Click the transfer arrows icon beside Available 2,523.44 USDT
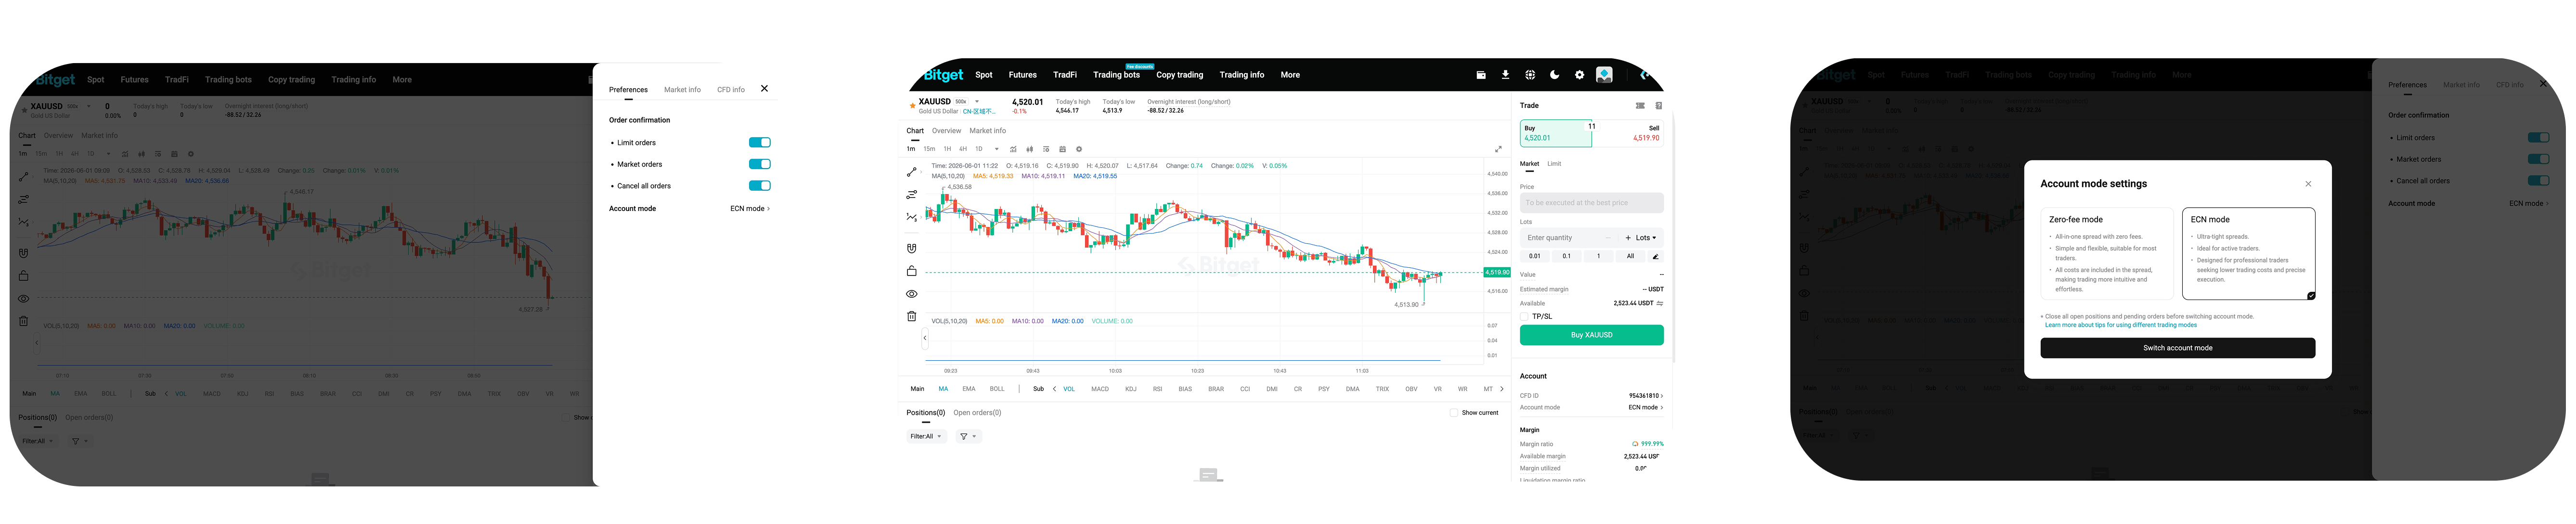 (1660, 303)
